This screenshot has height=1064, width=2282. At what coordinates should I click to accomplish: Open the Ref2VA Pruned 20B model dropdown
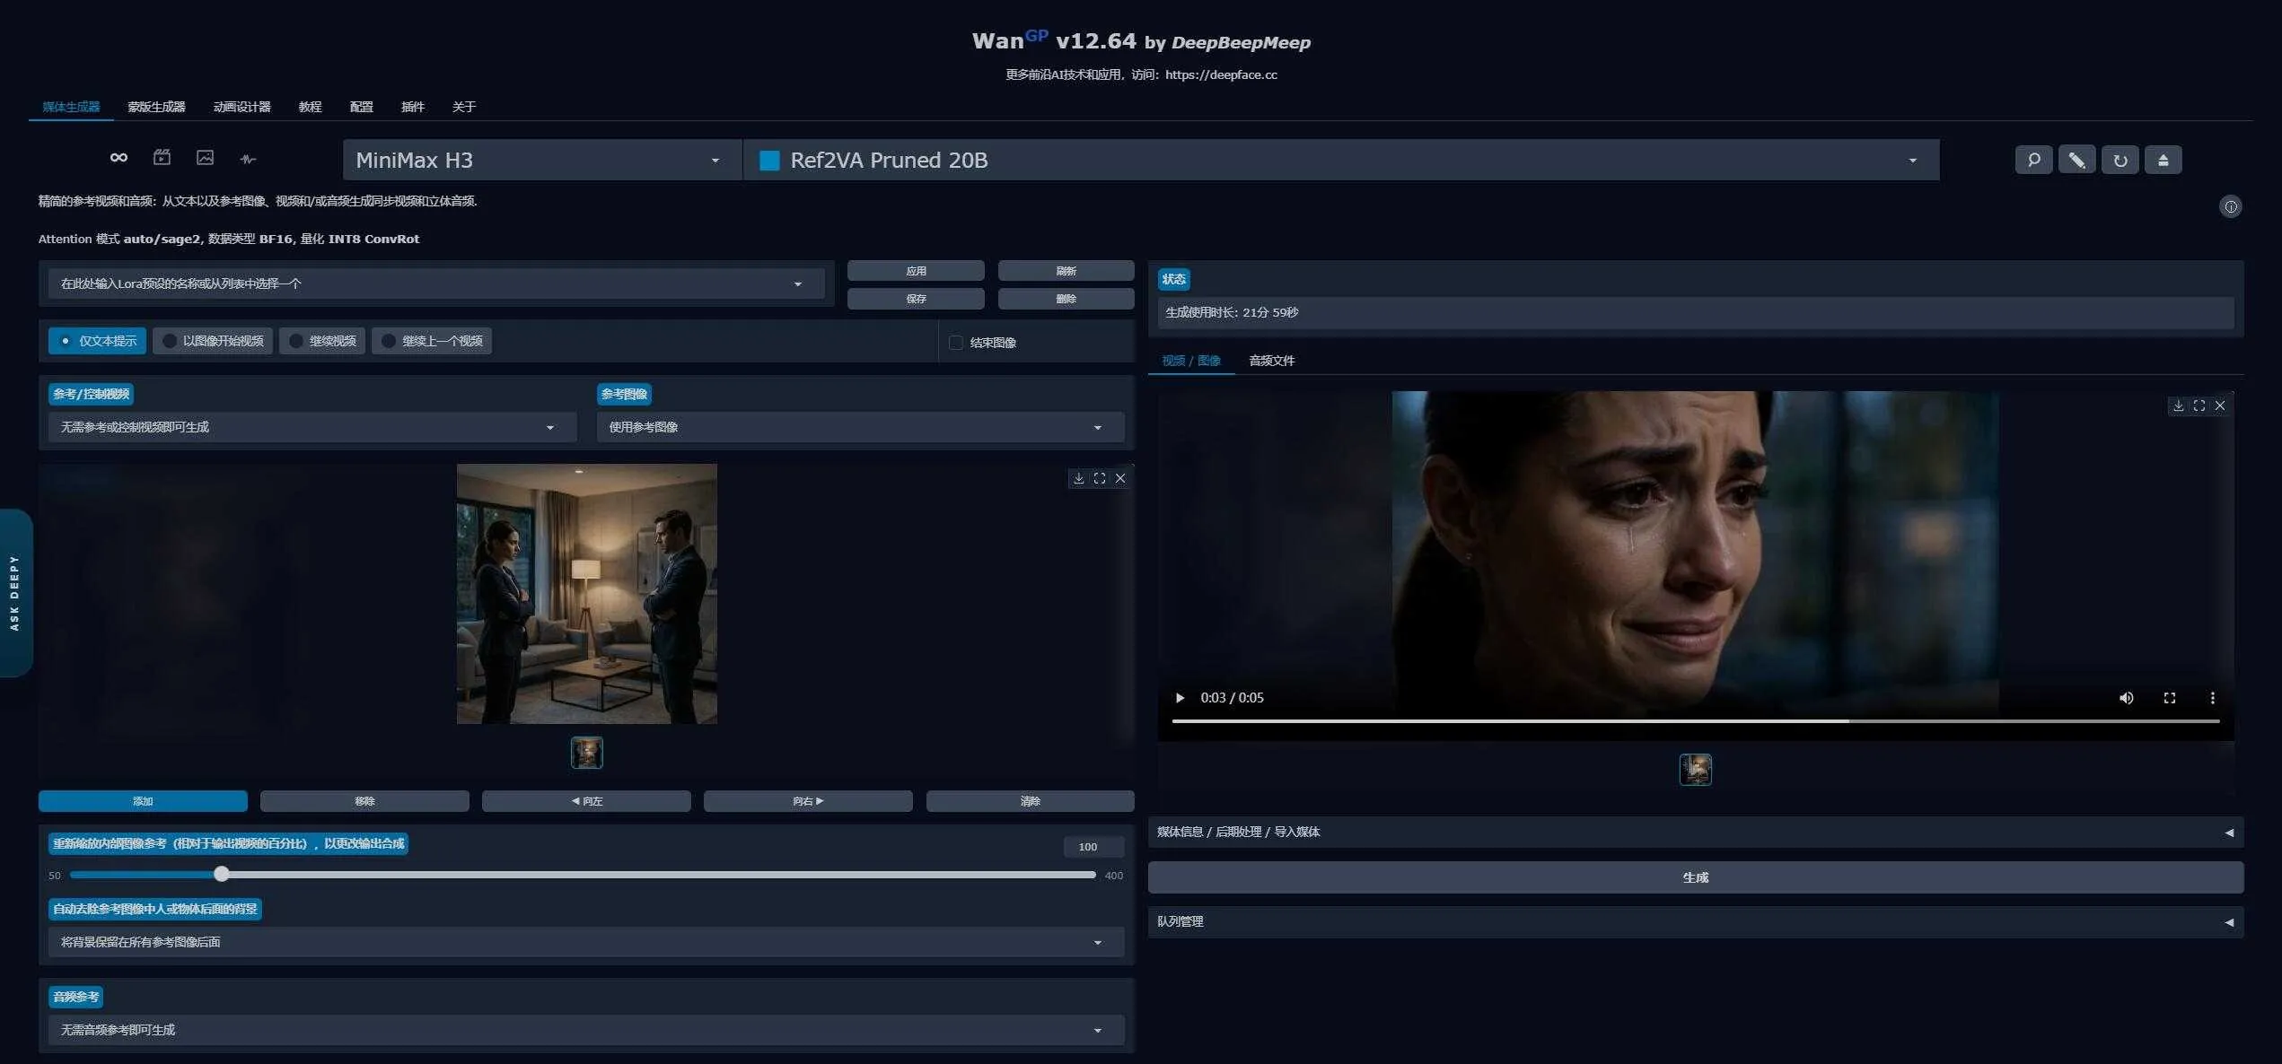(x=1341, y=160)
